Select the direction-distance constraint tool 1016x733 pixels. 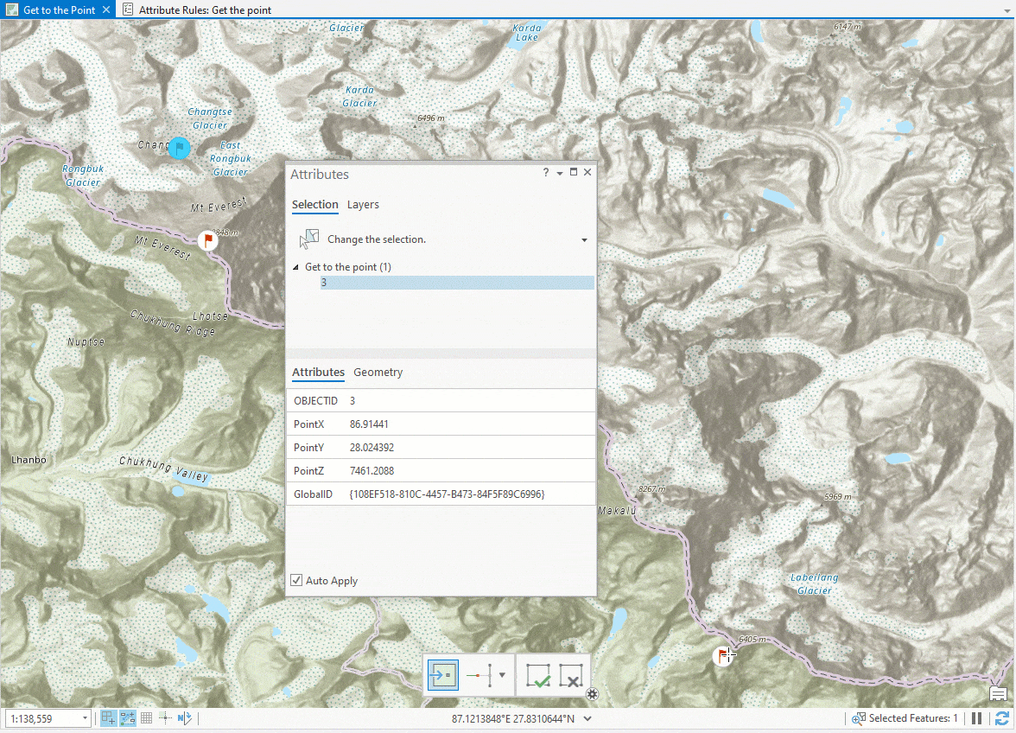click(x=479, y=675)
